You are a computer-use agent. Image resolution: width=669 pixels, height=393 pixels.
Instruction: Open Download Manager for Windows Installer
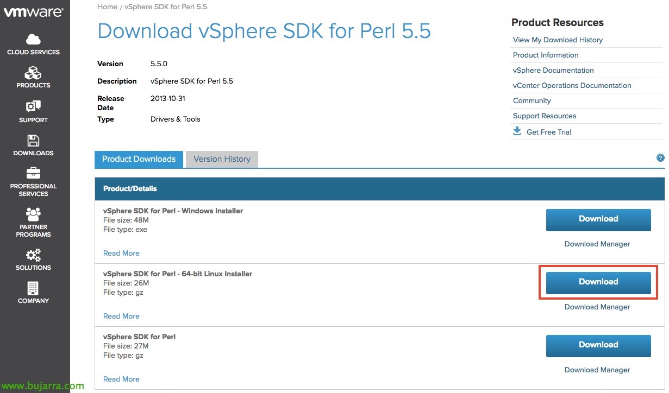[597, 244]
